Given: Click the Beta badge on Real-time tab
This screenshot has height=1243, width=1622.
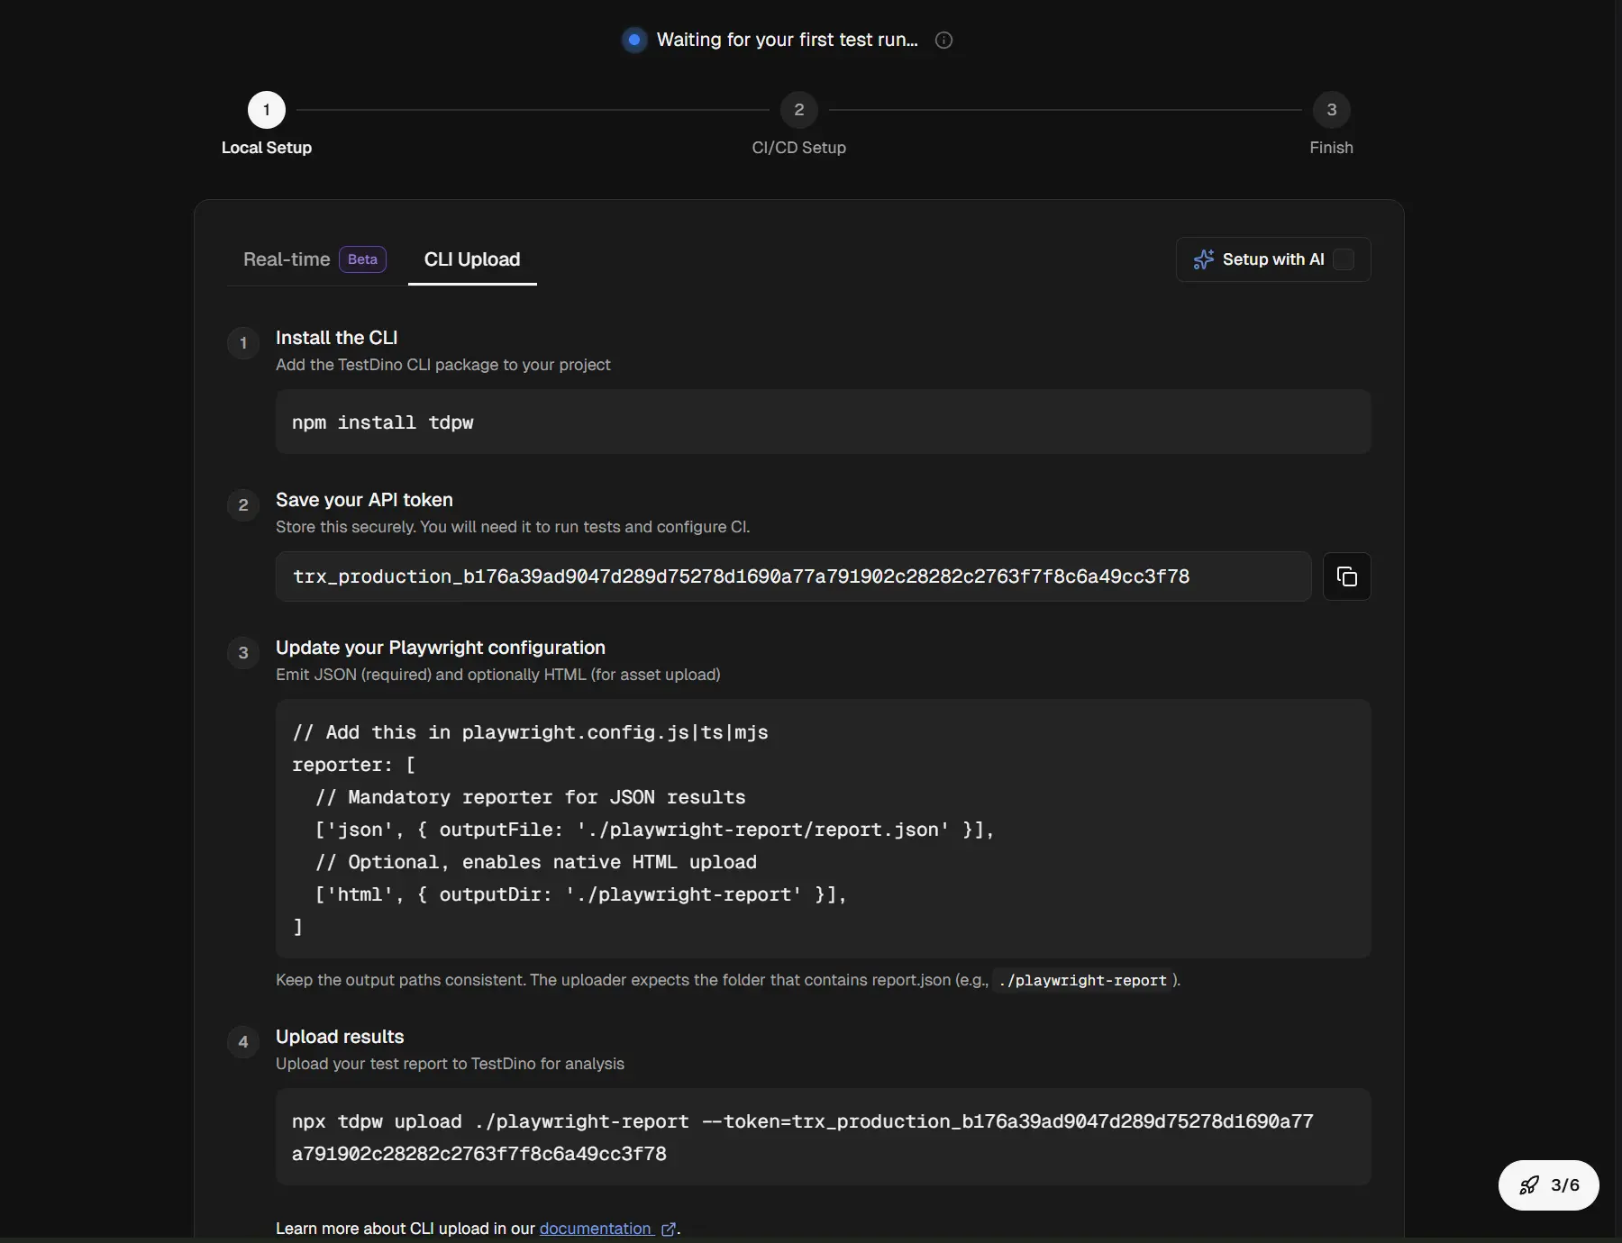Looking at the screenshot, I should coord(361,259).
